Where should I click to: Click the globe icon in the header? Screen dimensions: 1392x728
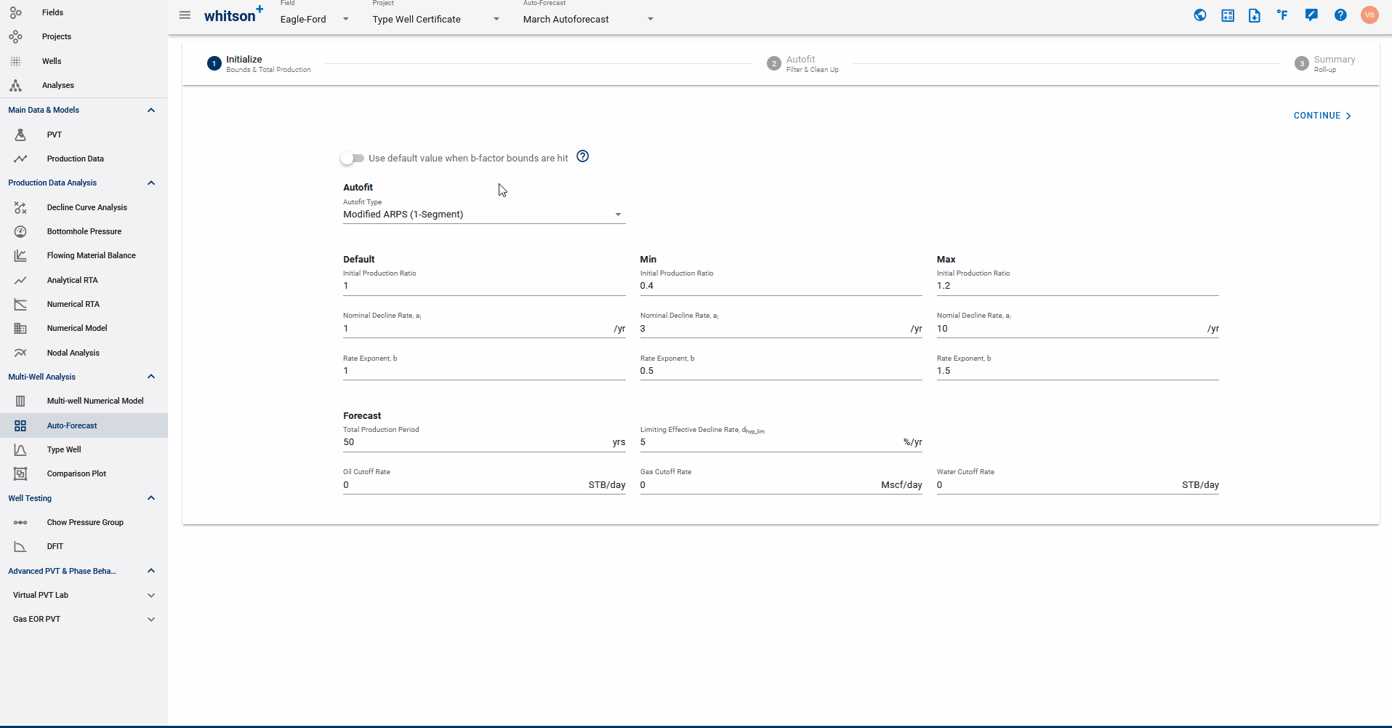1200,15
